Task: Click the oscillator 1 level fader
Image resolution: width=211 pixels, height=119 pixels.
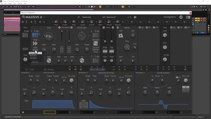Action: (x=62, y=36)
